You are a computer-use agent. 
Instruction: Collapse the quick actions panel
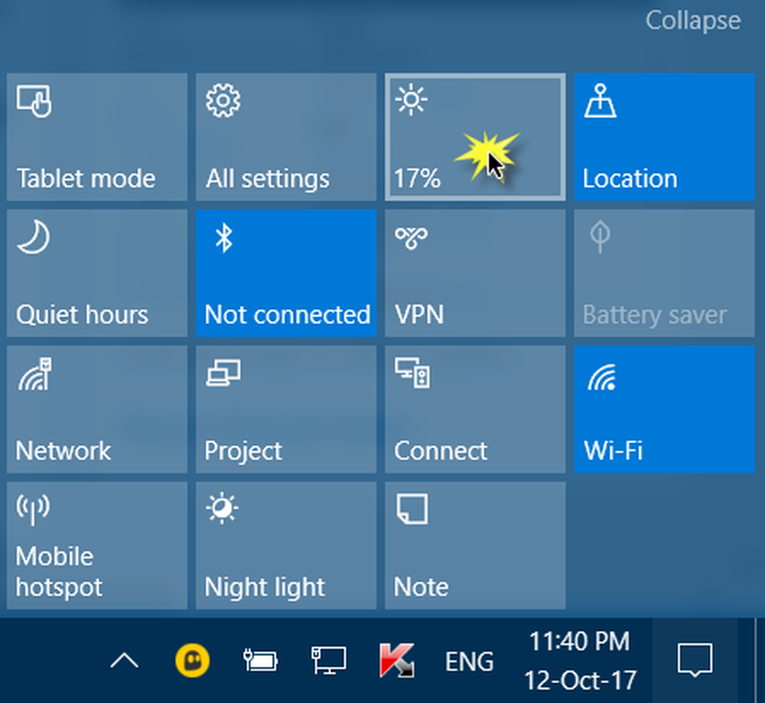click(x=693, y=21)
